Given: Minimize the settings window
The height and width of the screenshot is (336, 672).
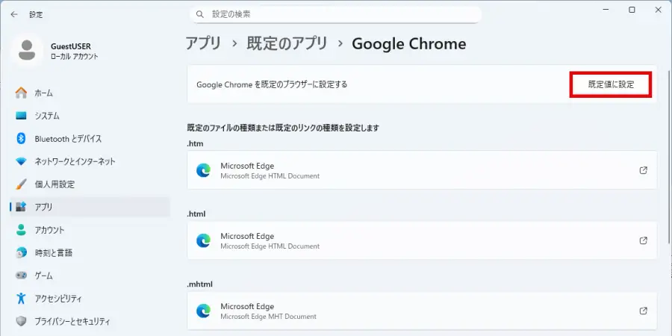Looking at the screenshot, I should (x=606, y=10).
